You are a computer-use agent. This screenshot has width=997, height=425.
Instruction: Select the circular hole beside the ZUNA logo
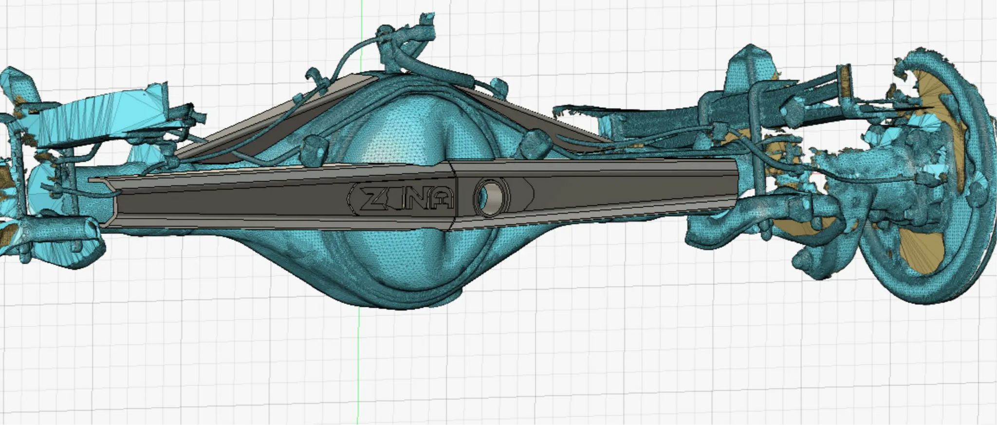tap(490, 196)
